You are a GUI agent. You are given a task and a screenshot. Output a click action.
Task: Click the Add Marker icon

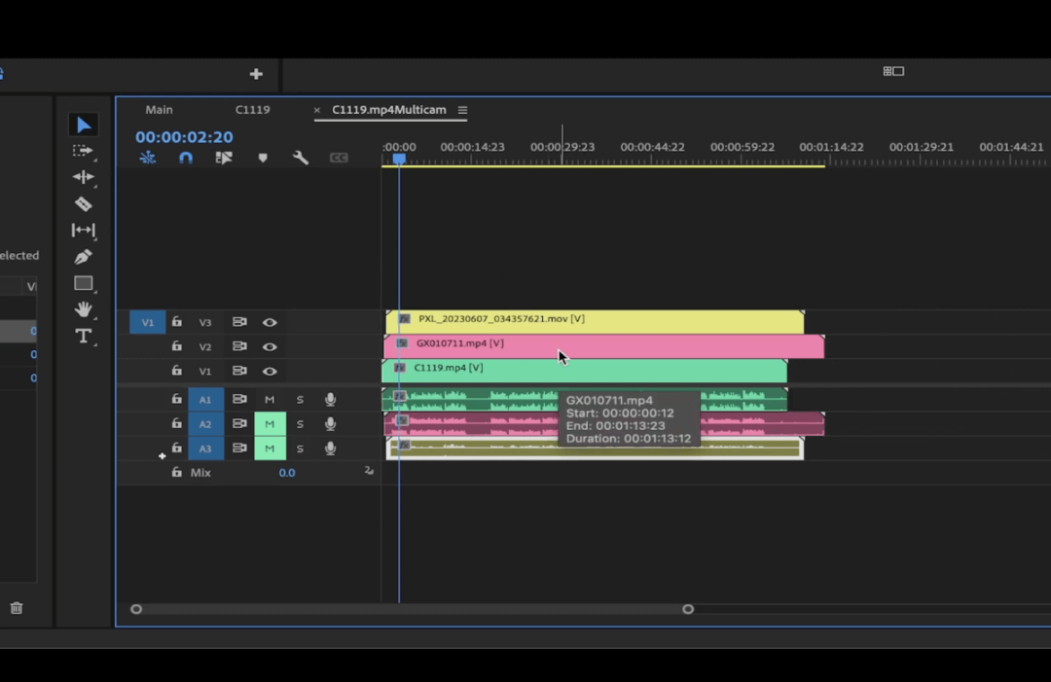[263, 157]
